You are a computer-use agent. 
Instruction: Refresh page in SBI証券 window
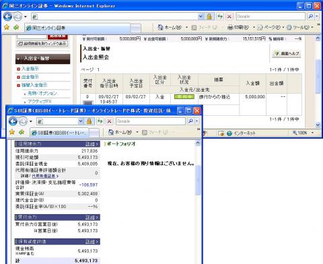pos(100,121)
